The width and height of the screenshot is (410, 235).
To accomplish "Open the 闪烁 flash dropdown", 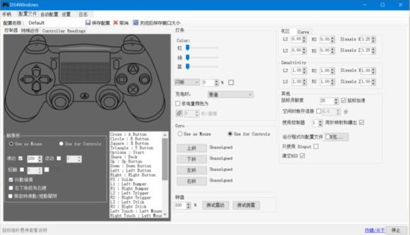I will (187, 83).
